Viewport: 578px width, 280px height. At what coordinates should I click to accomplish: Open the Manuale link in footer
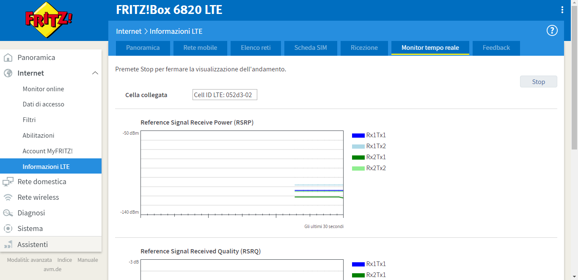pyautogui.click(x=88, y=260)
